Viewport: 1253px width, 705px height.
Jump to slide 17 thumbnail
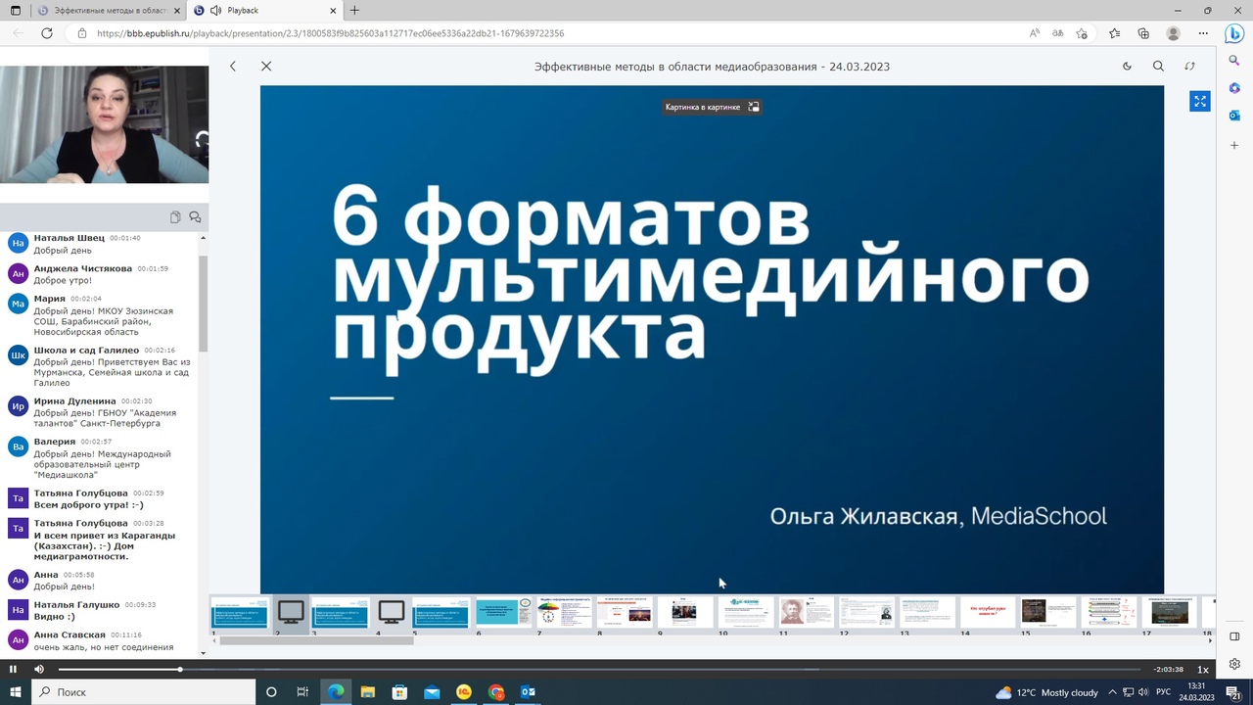point(1169,613)
